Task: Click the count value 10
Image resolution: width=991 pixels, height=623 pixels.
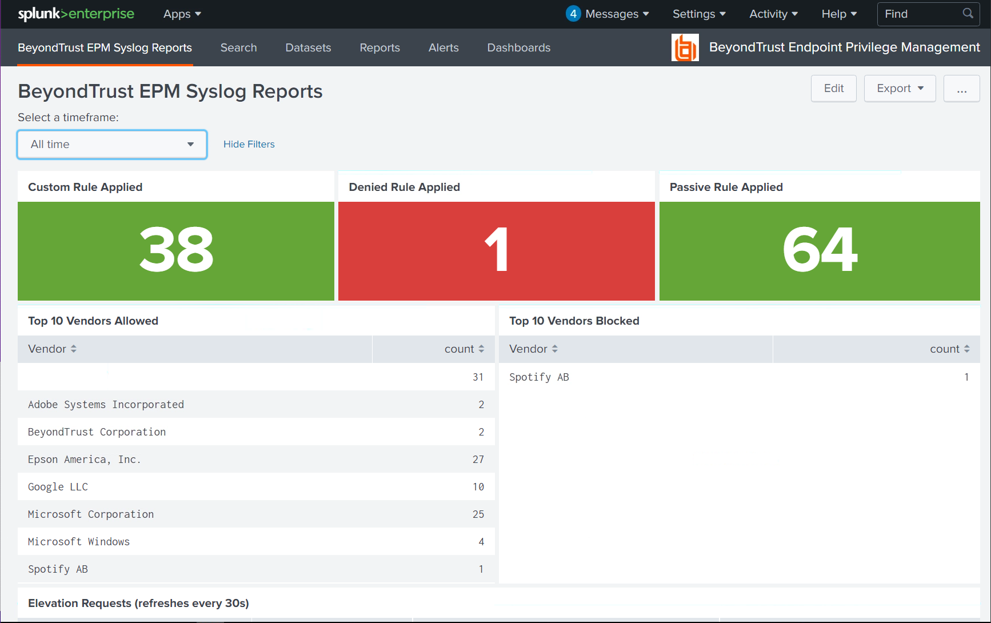Action: [478, 487]
